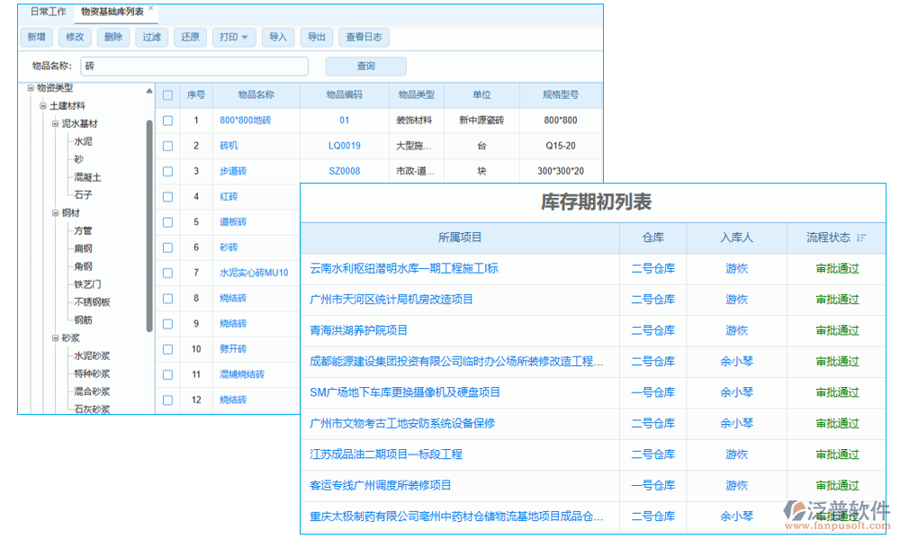Click the 还原 (Restore) toolbar button
The image size is (900, 540).
189,37
